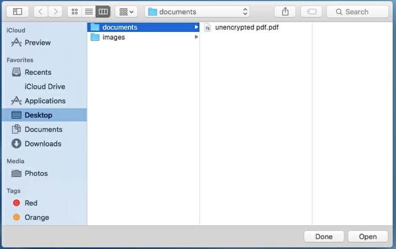Image resolution: width=396 pixels, height=249 pixels.
Task: Open the group-by arrangement dropdown
Action: (x=126, y=12)
